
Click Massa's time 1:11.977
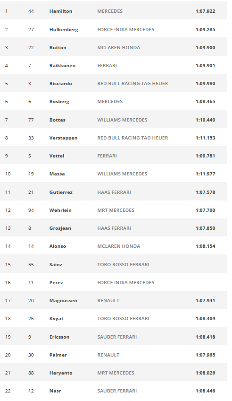205,174
